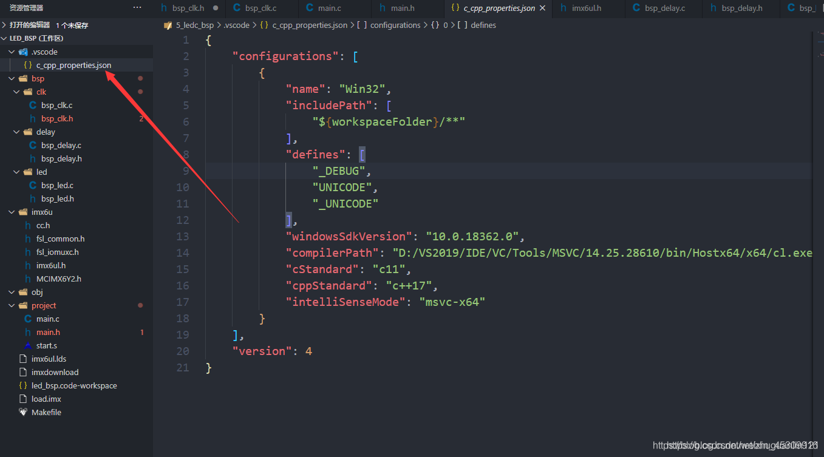Collapse the delay folder

16,132
